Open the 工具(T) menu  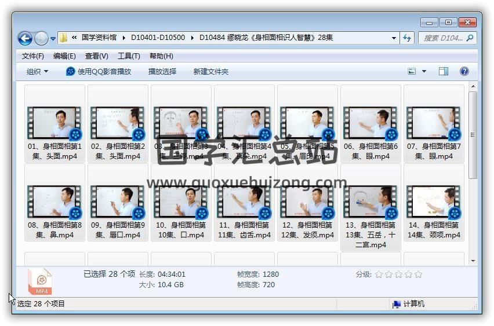[129, 56]
